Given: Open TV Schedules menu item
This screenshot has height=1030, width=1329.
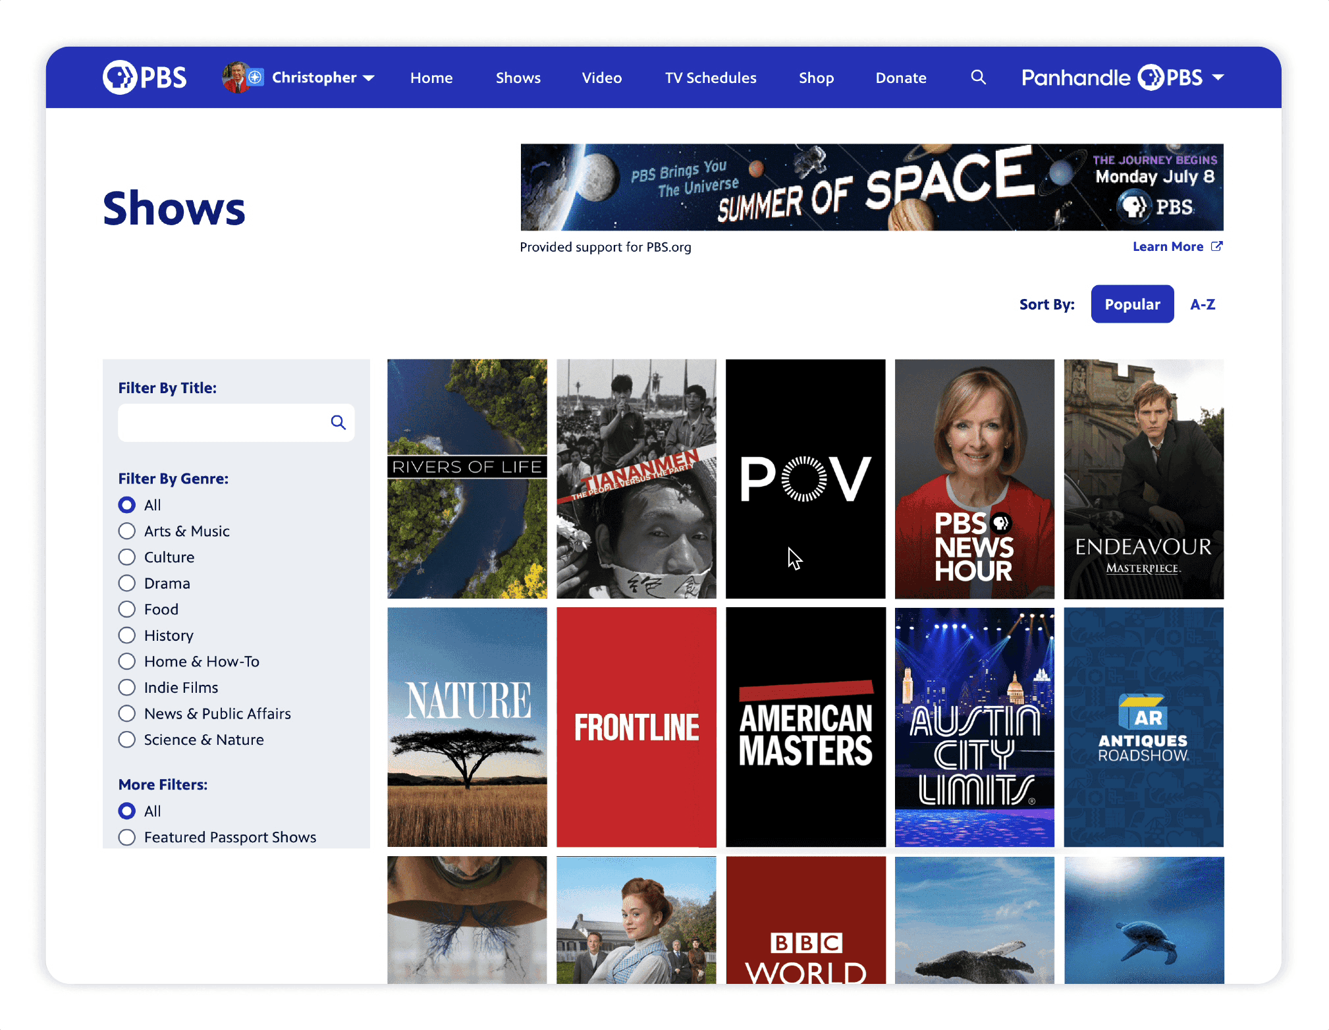Looking at the screenshot, I should pos(711,78).
